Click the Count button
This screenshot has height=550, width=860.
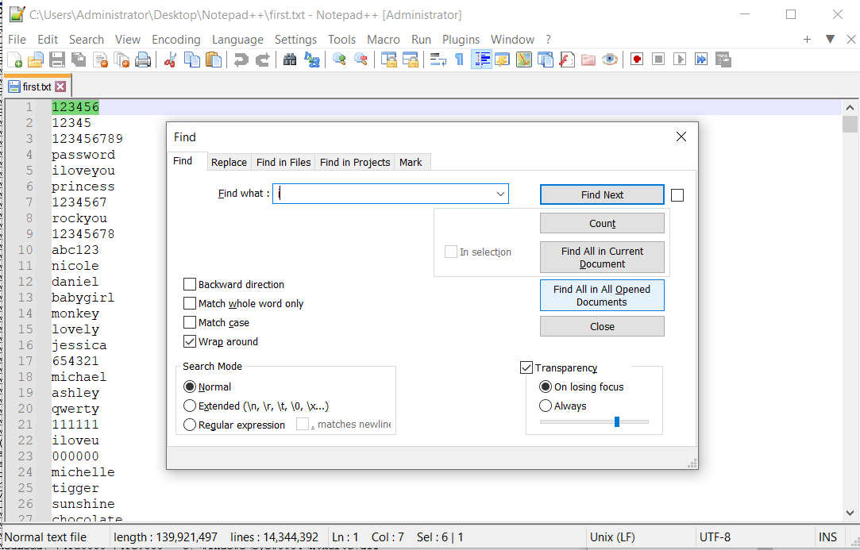point(602,224)
